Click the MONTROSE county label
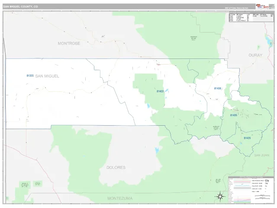The width and height of the screenshot is (277, 208). [x=69, y=43]
